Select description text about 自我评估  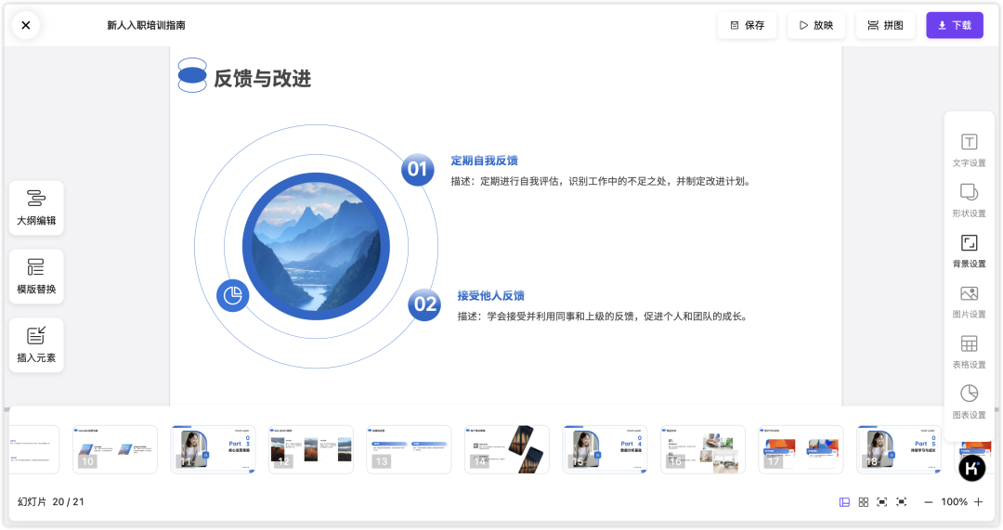coord(601,181)
